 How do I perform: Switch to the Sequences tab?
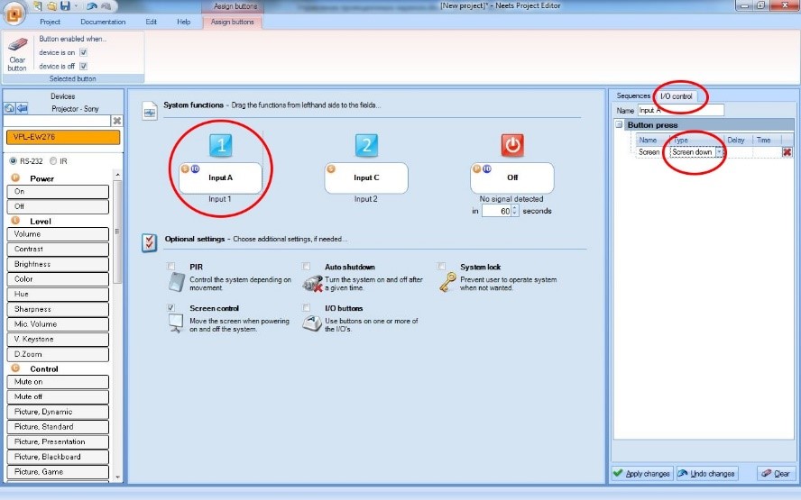(x=632, y=95)
